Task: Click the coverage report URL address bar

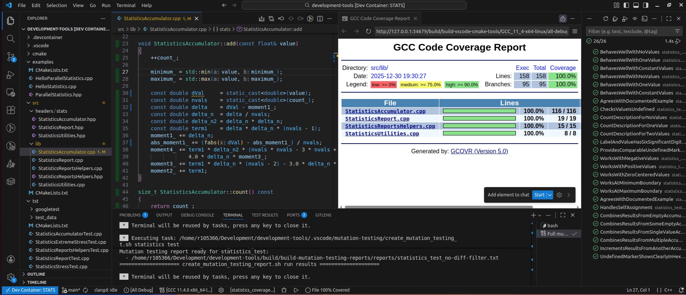Action: pyautogui.click(x=472, y=31)
